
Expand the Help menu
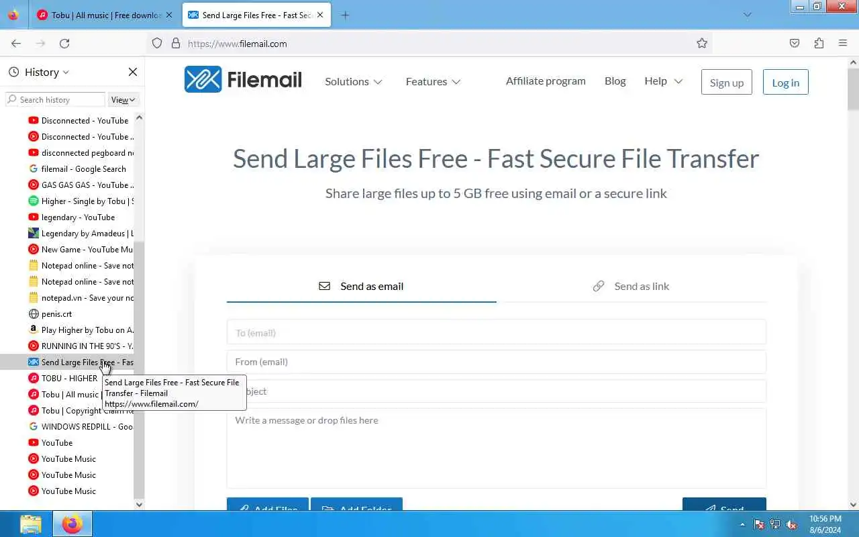[663, 81]
